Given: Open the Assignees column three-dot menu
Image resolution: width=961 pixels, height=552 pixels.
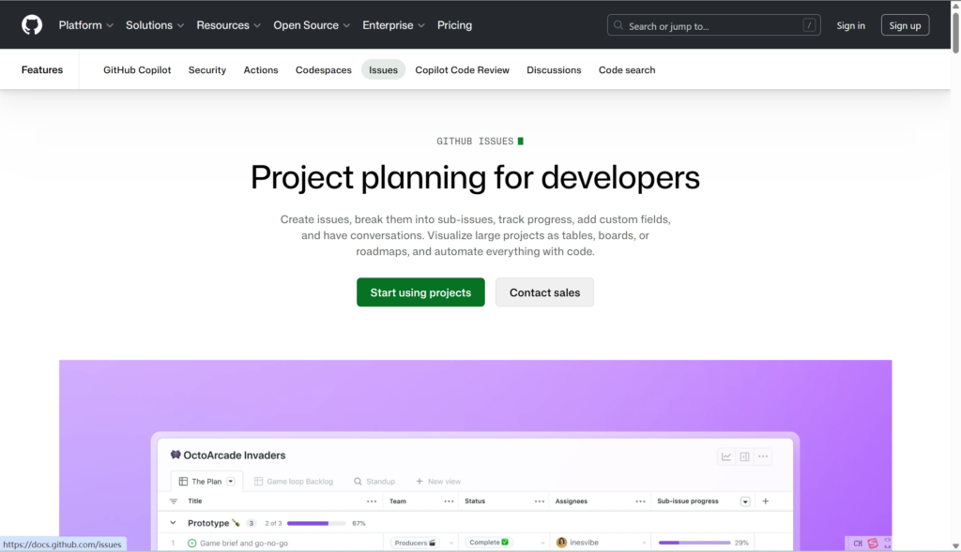Looking at the screenshot, I should (x=640, y=501).
